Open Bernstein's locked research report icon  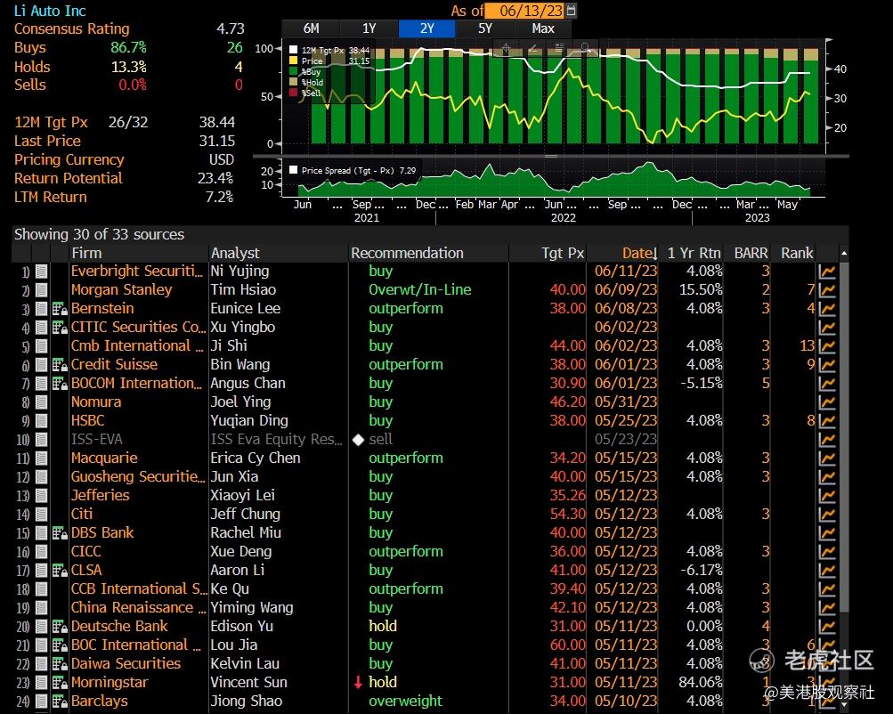coord(60,309)
